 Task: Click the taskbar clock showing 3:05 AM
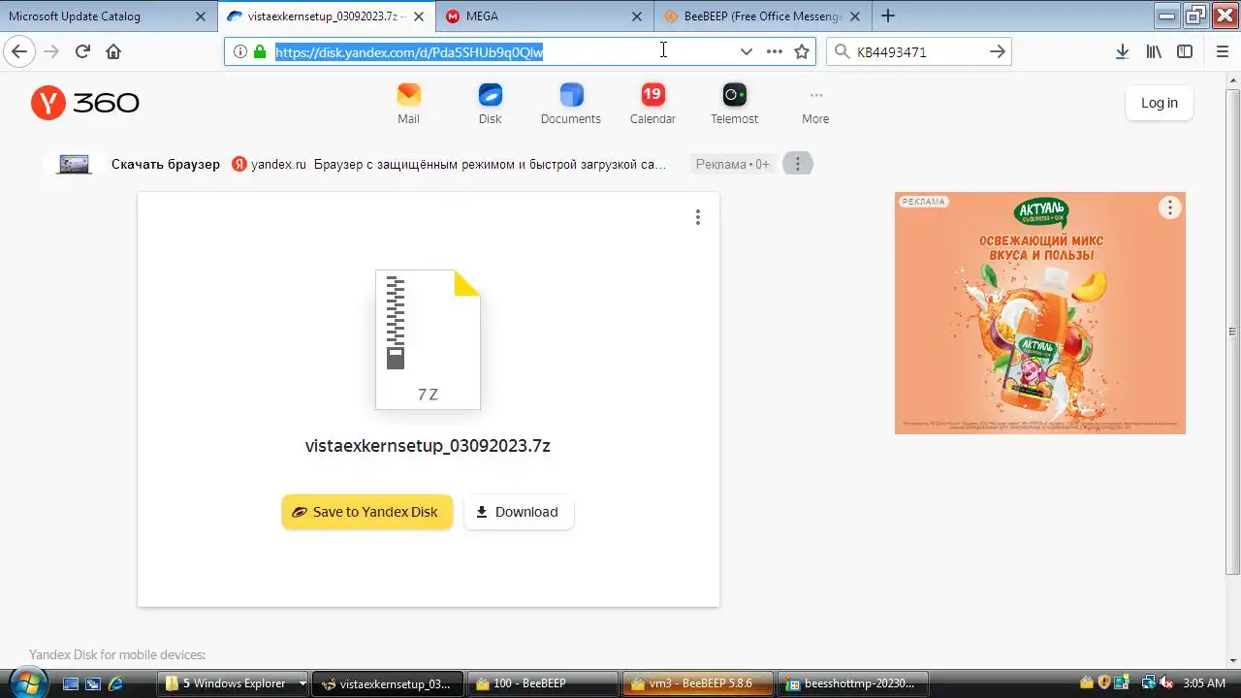point(1205,683)
